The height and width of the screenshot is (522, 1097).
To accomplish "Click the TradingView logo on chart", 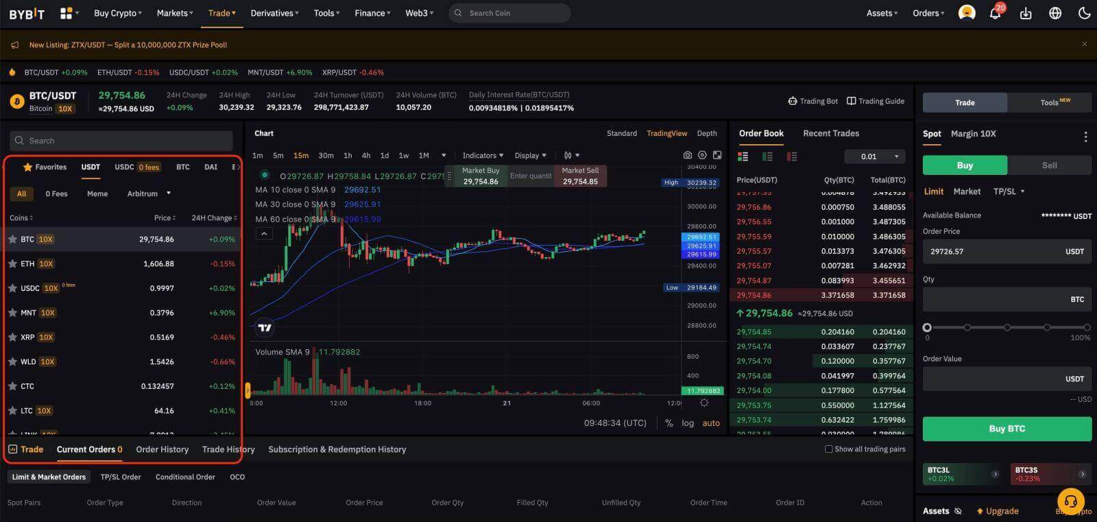I will click(x=265, y=327).
